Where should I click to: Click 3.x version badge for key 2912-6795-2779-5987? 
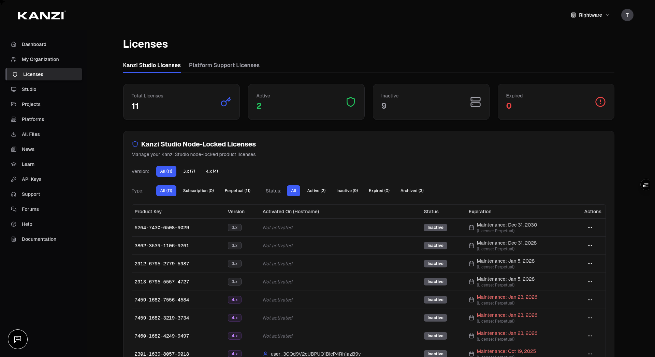235,264
